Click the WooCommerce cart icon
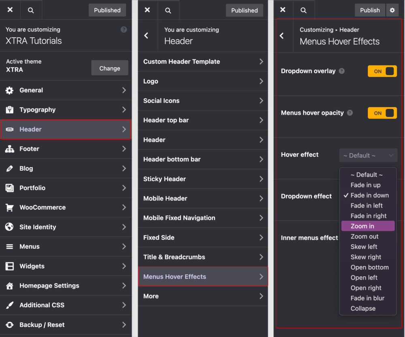The height and width of the screenshot is (337, 405). 9,208
